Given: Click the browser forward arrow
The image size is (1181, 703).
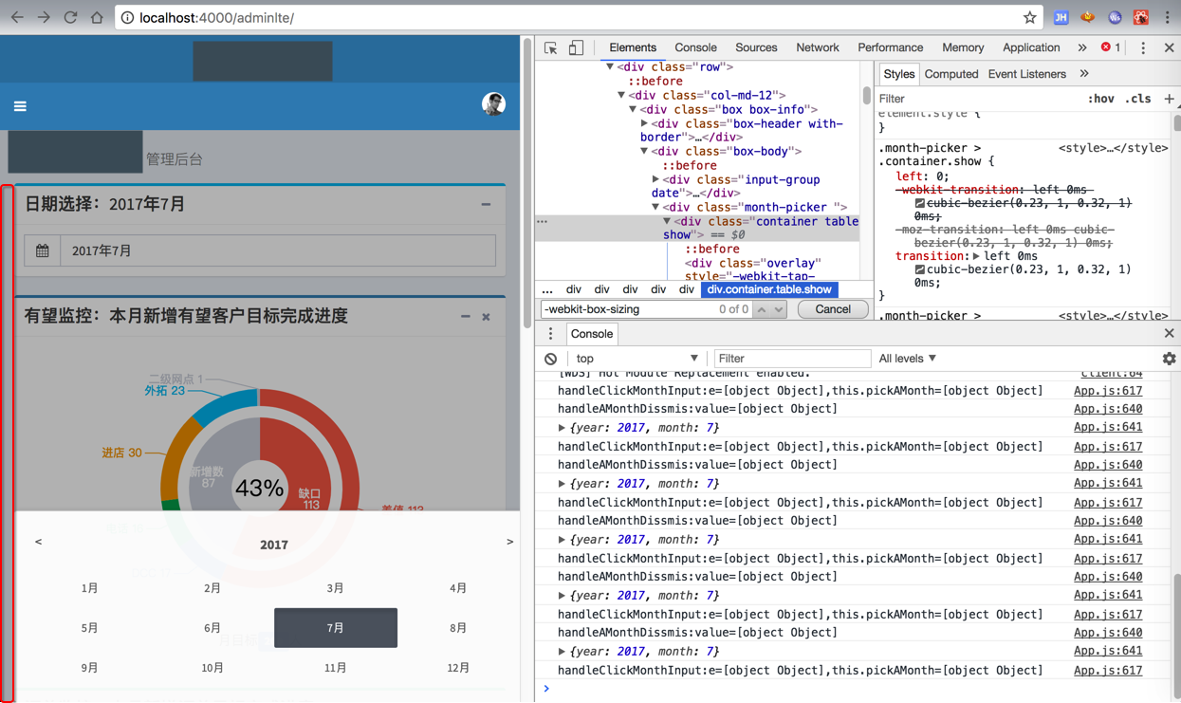Looking at the screenshot, I should click(x=44, y=17).
